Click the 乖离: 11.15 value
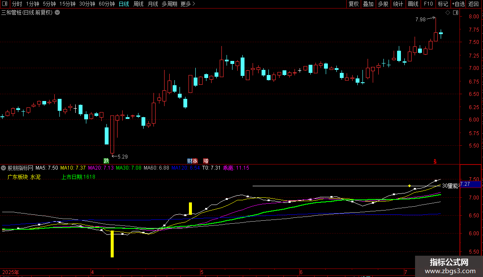 236,168
